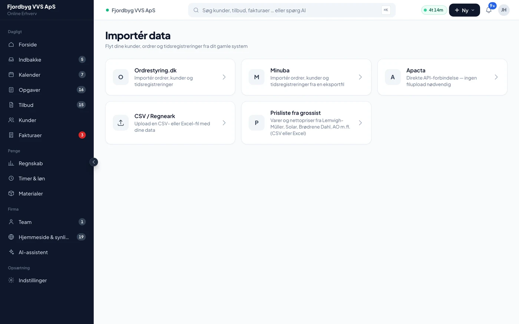Collapse the sidebar with the arrow toggle

pyautogui.click(x=94, y=162)
